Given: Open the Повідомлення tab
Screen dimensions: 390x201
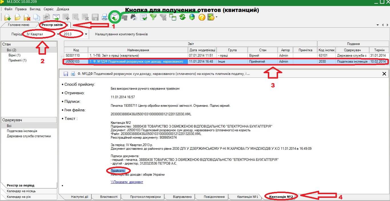Looking at the screenshot, I should pos(214,197).
